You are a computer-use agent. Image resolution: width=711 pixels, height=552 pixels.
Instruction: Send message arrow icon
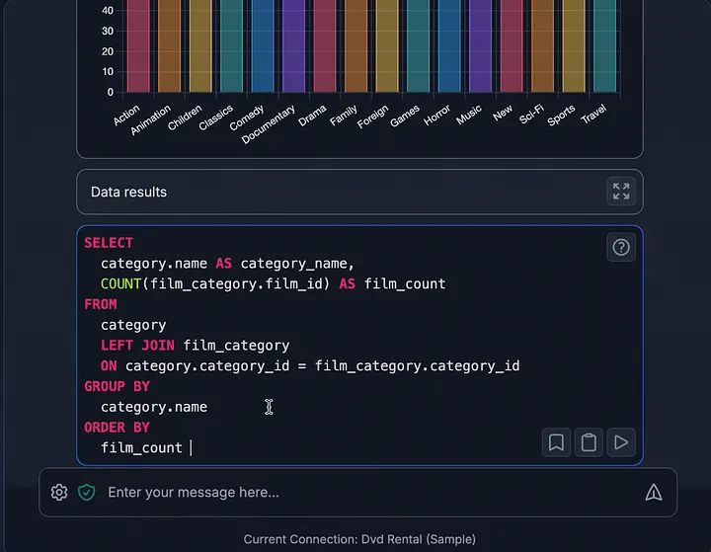(654, 492)
